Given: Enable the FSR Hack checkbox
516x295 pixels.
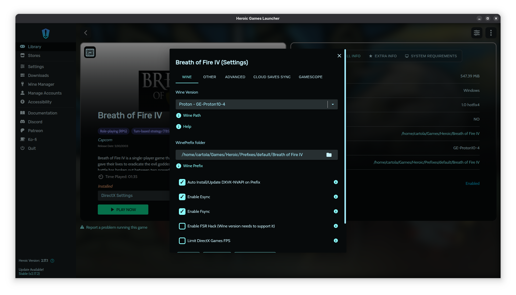Looking at the screenshot, I should click(x=182, y=226).
